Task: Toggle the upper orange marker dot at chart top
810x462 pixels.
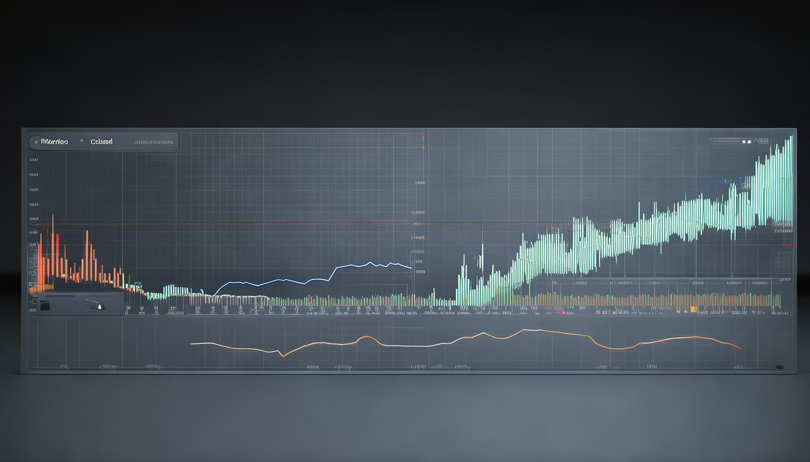Action: click(422, 138)
